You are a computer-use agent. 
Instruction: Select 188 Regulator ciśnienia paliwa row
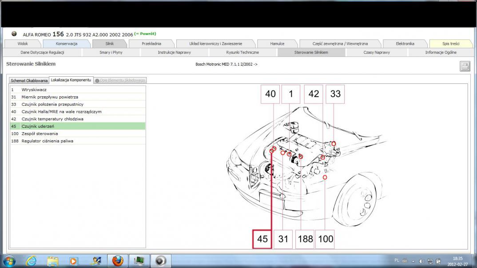click(78, 141)
